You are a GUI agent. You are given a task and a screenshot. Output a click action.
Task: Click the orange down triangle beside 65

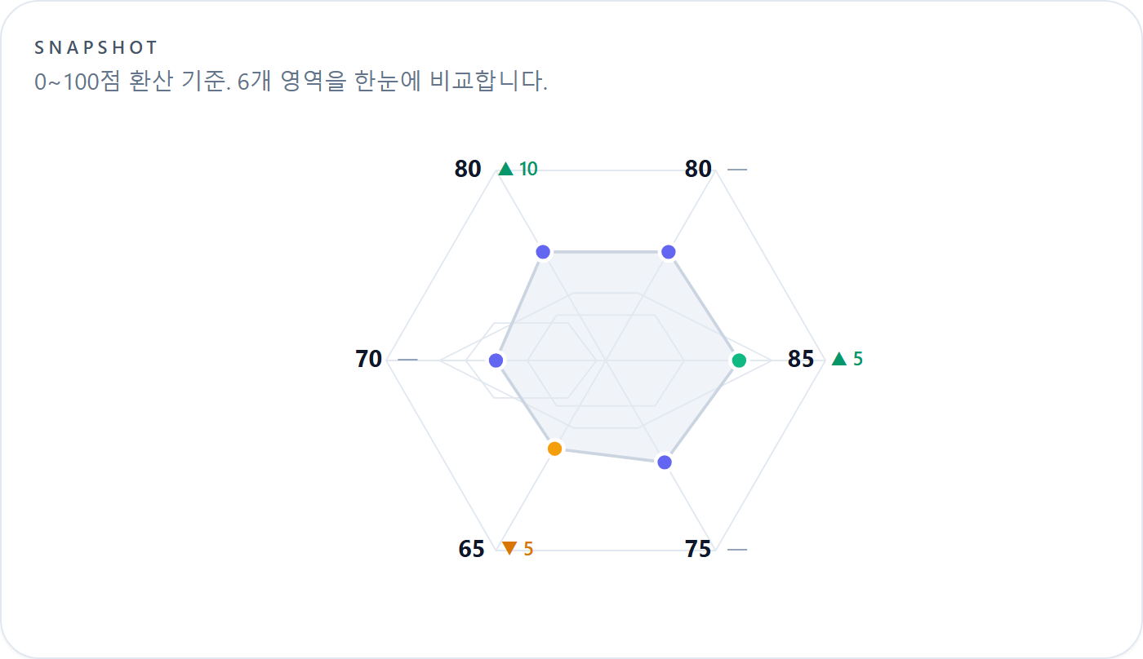click(509, 548)
